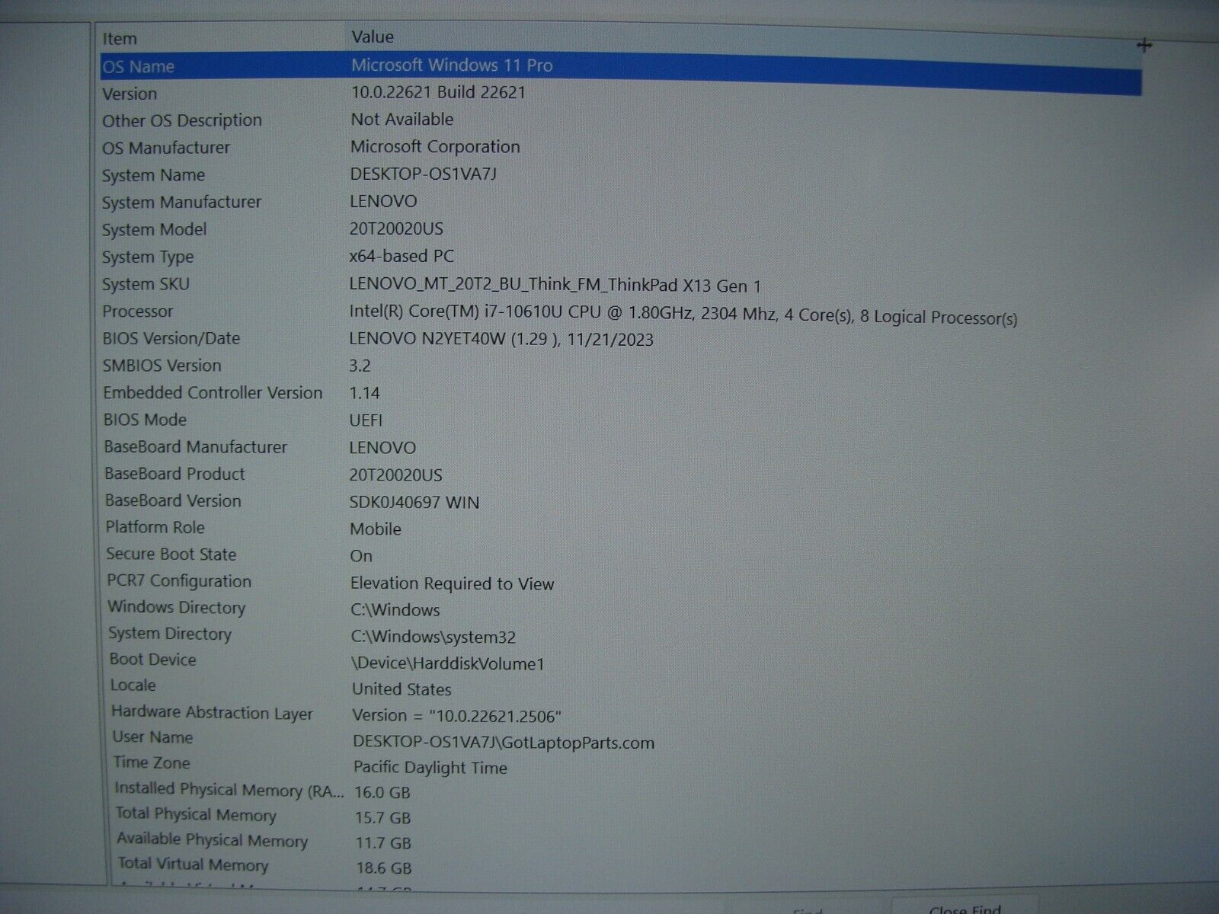This screenshot has height=914, width=1219.
Task: Click the ThinkPad X13 Gen 1 SKU value
Action: pos(555,285)
